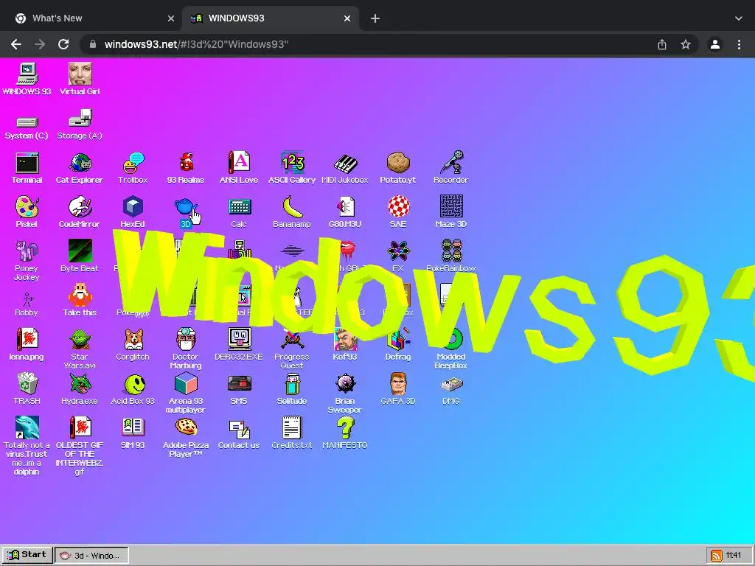Open the Virtual Girl icon
The width and height of the screenshot is (755, 566).
80,74
